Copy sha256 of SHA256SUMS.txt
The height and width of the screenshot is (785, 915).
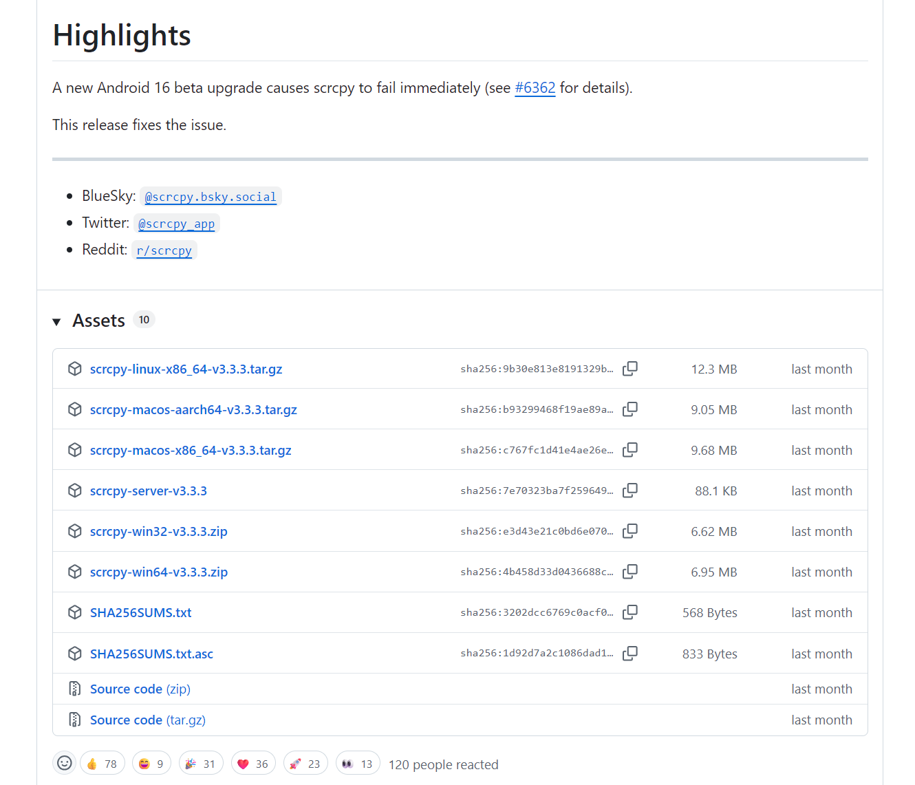point(630,612)
